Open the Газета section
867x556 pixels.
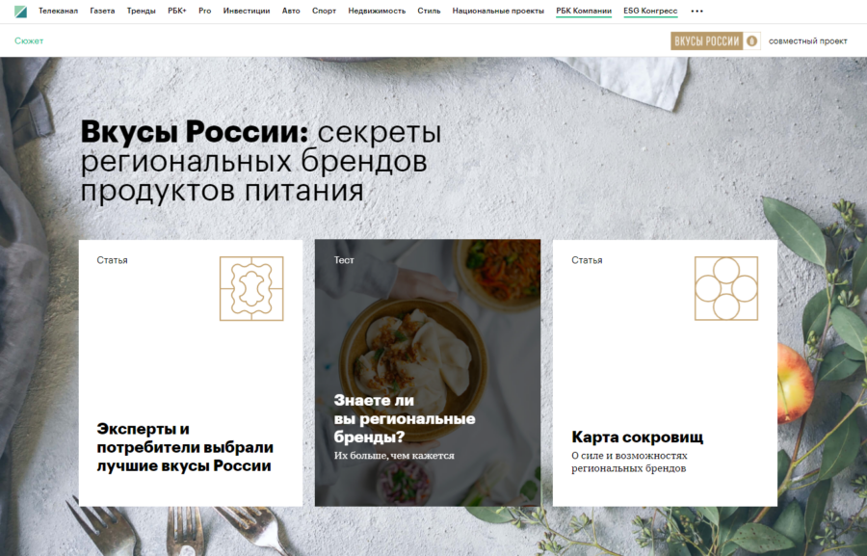(x=102, y=12)
